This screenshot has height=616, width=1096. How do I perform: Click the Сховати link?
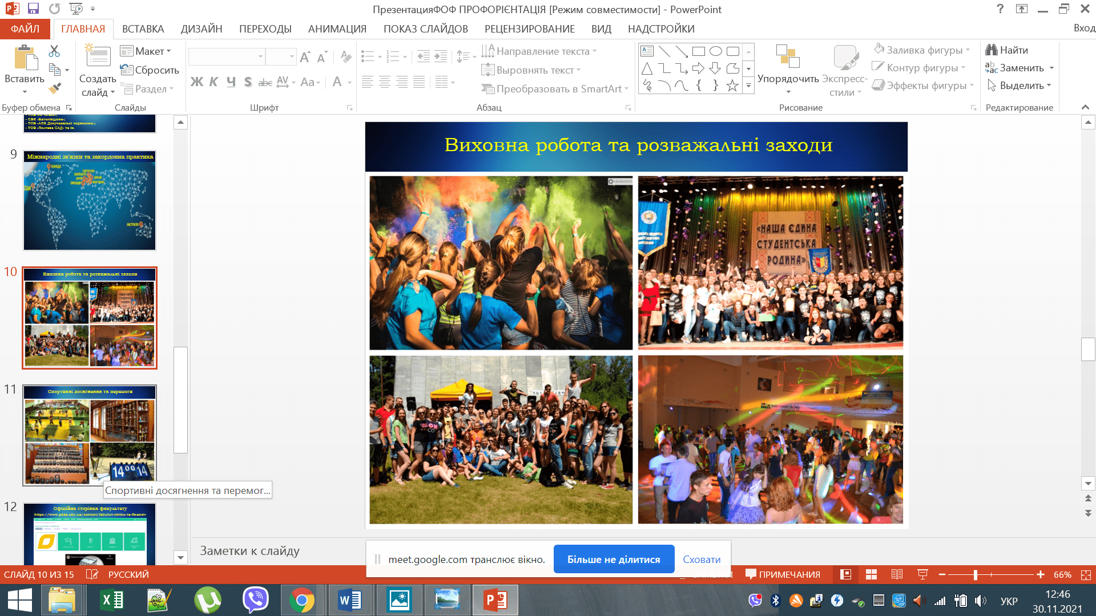[702, 560]
